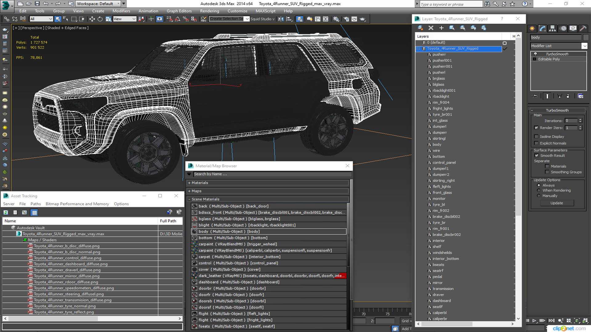Open the Create tab in command panel
Screen dimensions: 591x332
point(532,29)
